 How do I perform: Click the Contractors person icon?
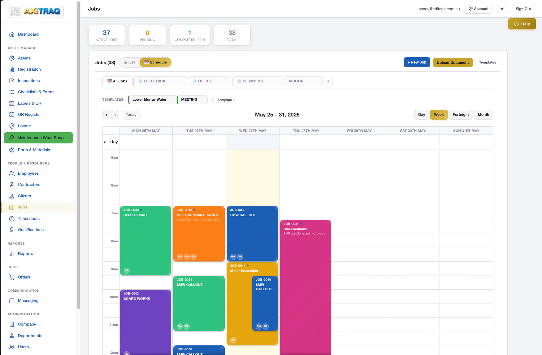pyautogui.click(x=12, y=185)
